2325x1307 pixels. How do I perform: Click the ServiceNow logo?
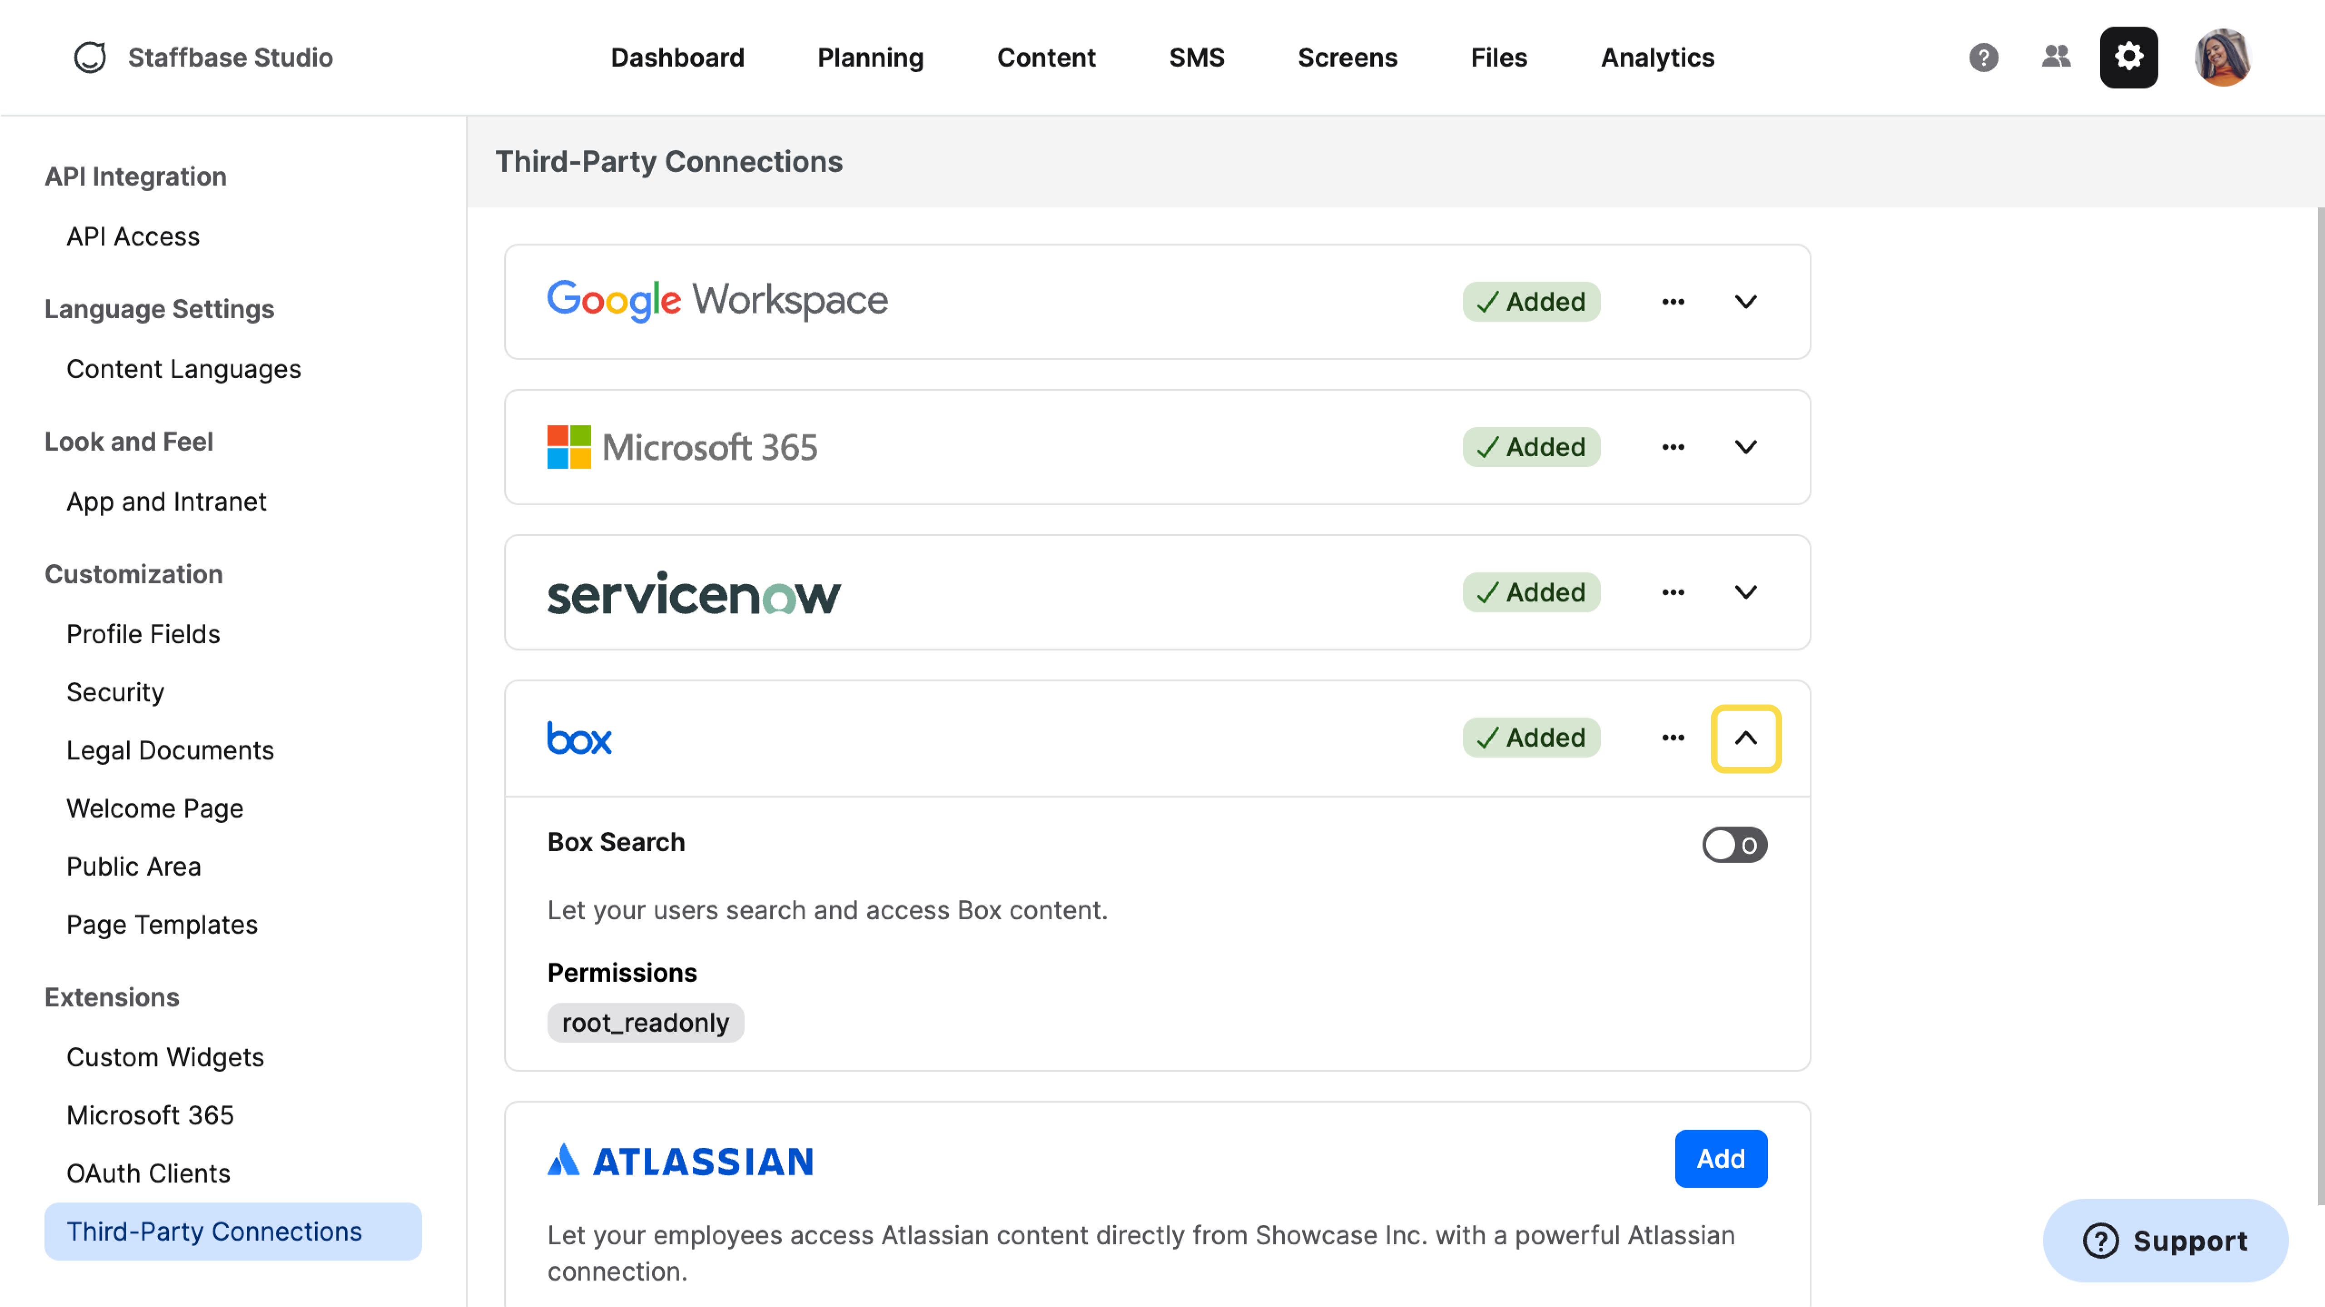(x=693, y=593)
